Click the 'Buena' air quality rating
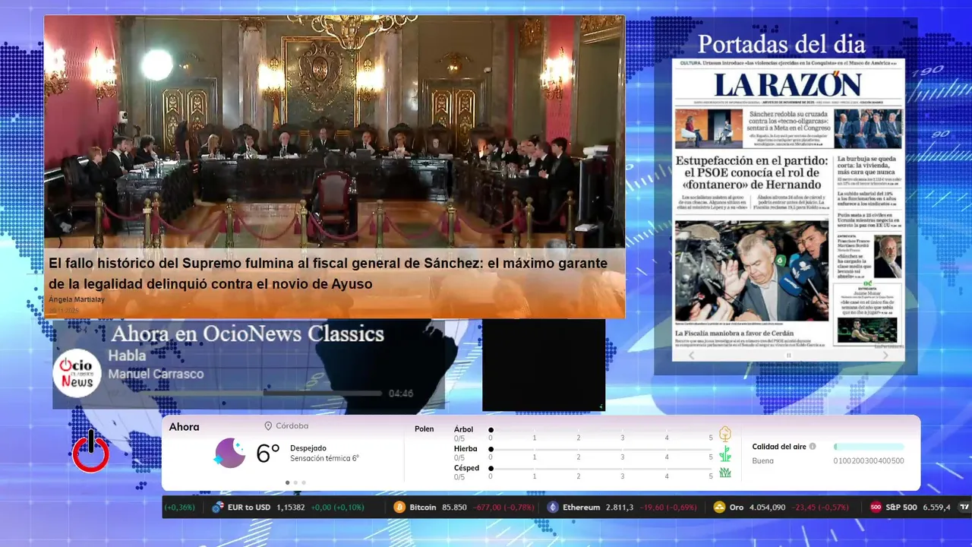972x547 pixels. 763,460
